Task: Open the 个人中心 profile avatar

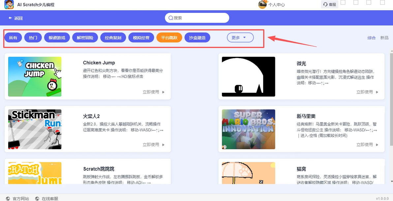Action: 262,4
